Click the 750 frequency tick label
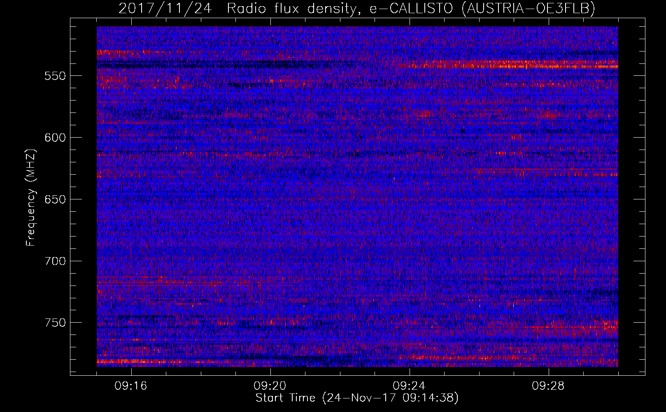The image size is (666, 412). (x=55, y=323)
